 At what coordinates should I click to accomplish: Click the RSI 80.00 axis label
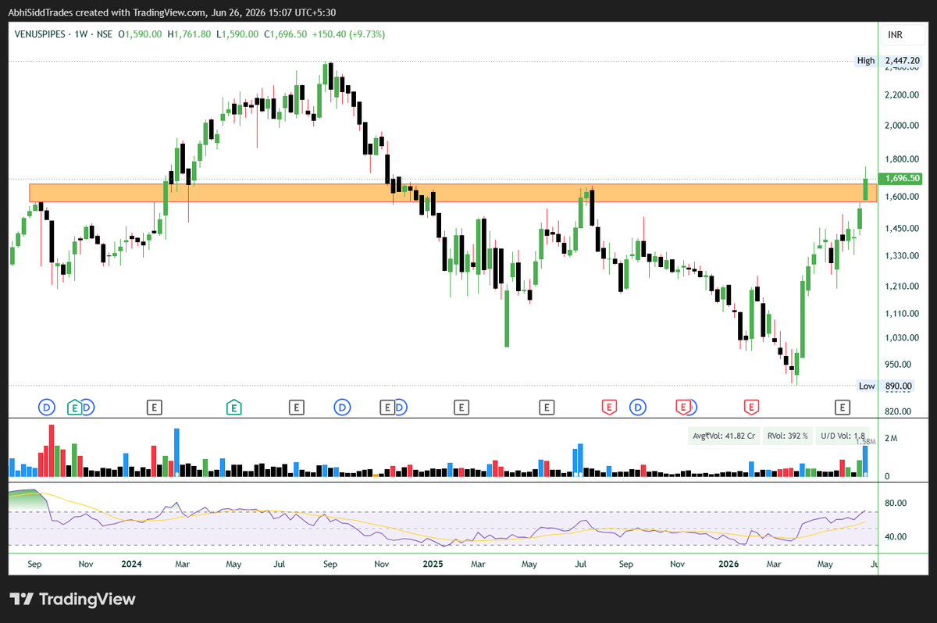895,504
